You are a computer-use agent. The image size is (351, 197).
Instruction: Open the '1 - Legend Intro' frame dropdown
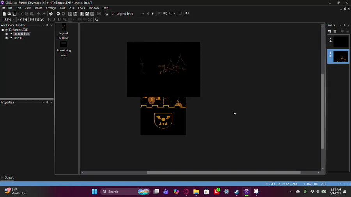(x=143, y=14)
